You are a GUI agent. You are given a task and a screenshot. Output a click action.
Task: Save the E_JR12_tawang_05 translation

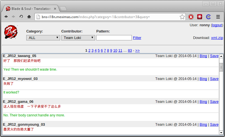click(214, 56)
